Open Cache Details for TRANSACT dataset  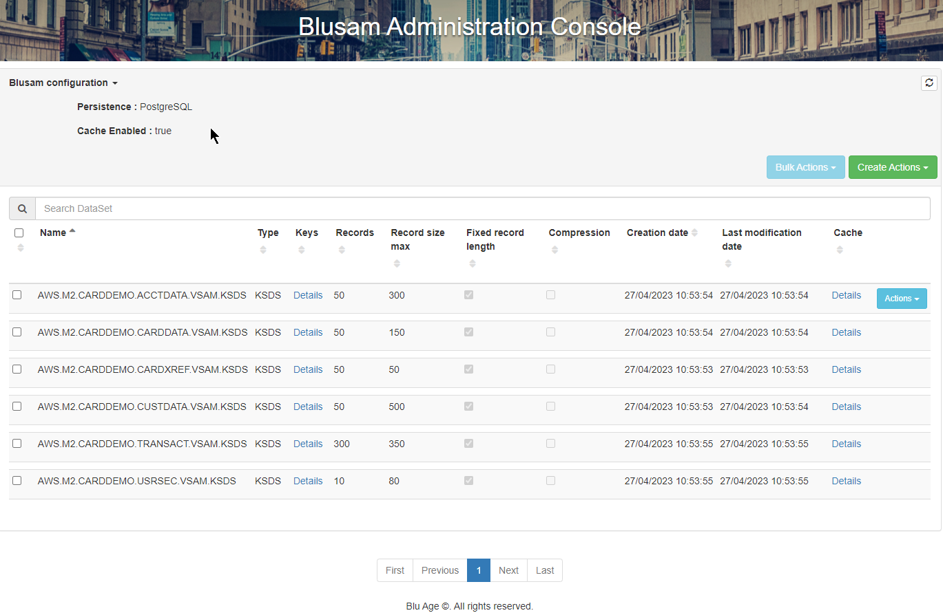click(846, 443)
